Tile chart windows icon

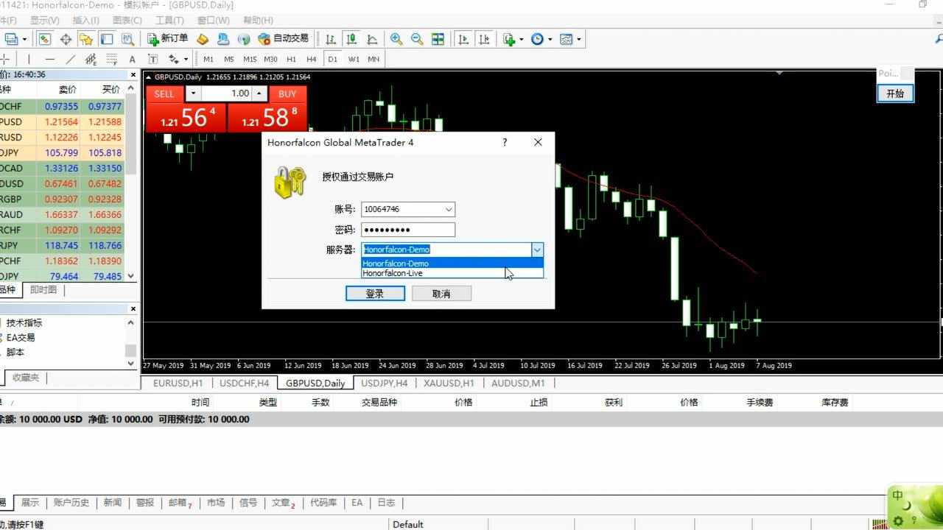point(438,39)
